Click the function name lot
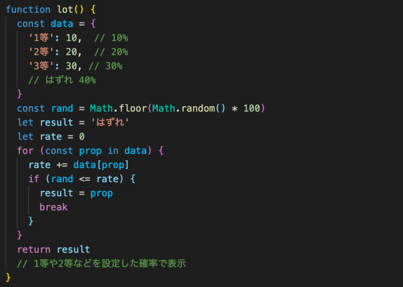The height and width of the screenshot is (287, 403). [65, 10]
